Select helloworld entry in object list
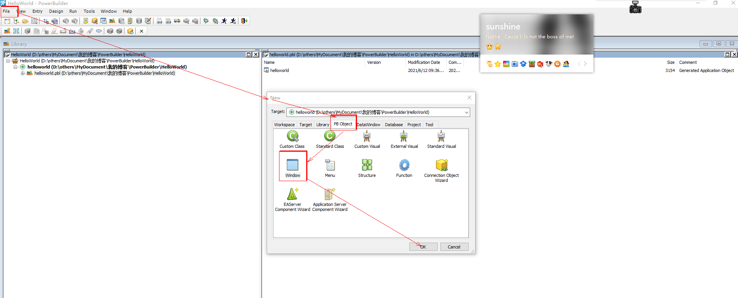Image resolution: width=738 pixels, height=298 pixels. (279, 70)
